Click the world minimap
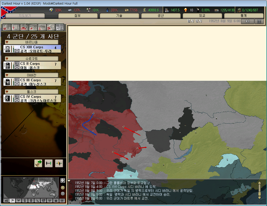The image size is (267, 206). [31, 188]
